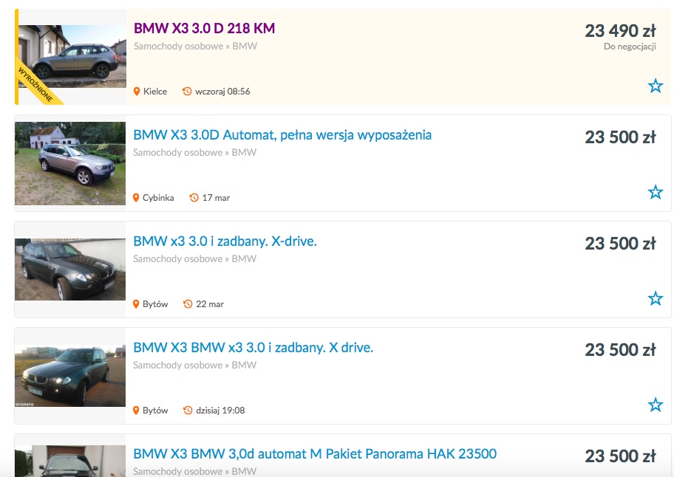Click the wczoraj 08:56 timestamp
Viewport: 674px width, 477px height.
pyautogui.click(x=222, y=92)
